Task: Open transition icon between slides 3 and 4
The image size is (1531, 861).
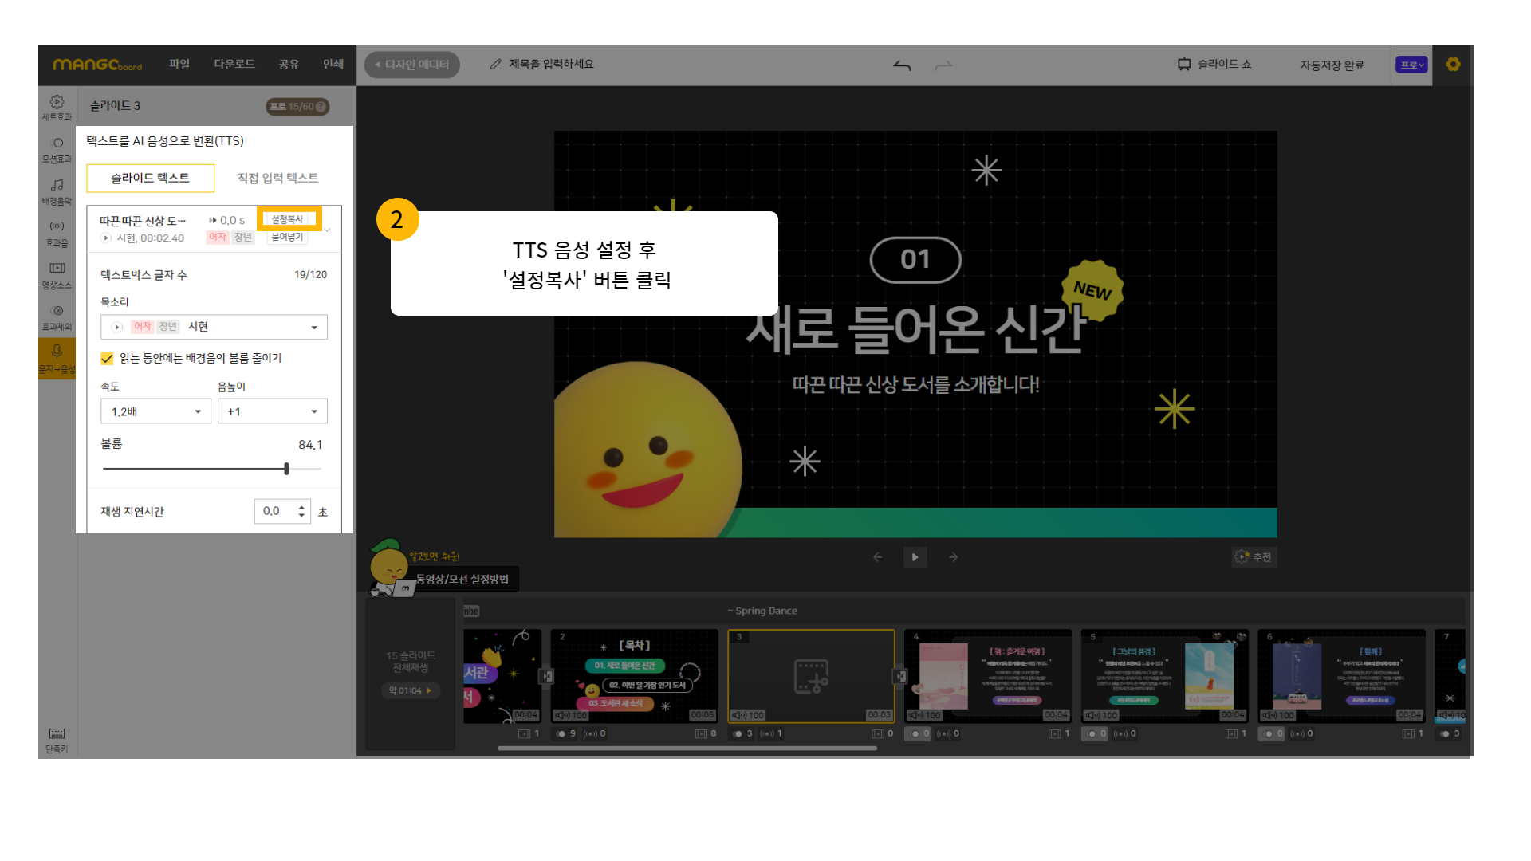Action: pyautogui.click(x=899, y=676)
